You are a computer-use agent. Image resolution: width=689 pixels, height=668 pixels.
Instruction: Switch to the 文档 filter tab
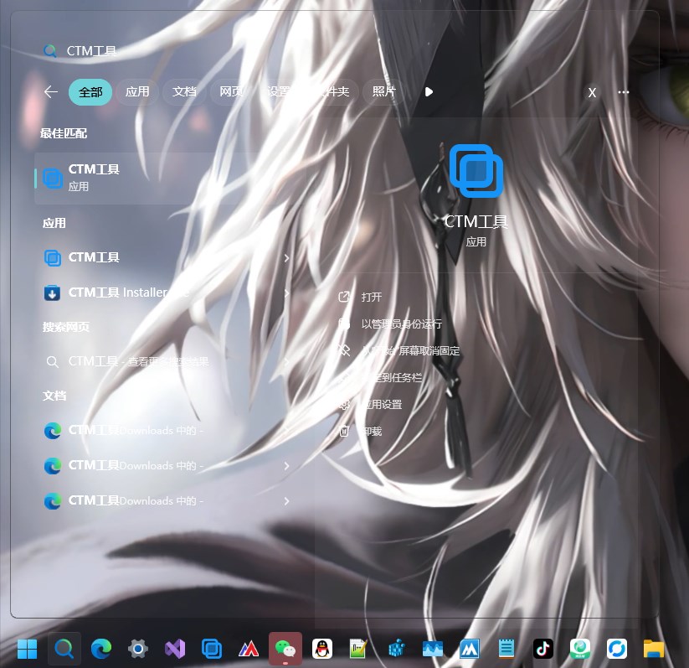tap(184, 91)
